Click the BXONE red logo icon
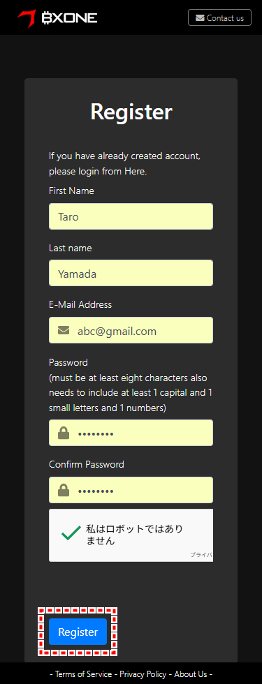The width and height of the screenshot is (262, 684). coord(27,18)
